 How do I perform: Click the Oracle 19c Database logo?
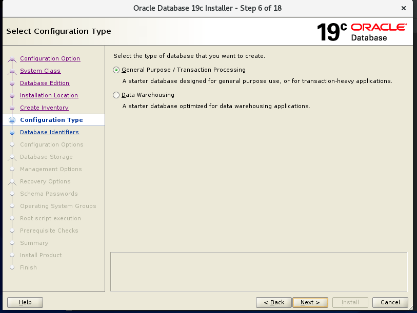click(x=362, y=32)
